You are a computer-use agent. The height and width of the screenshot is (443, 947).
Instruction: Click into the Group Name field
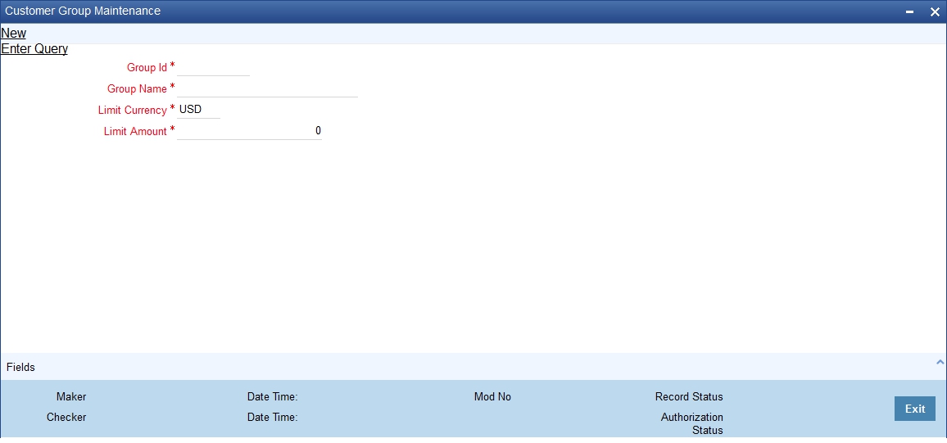pos(268,88)
